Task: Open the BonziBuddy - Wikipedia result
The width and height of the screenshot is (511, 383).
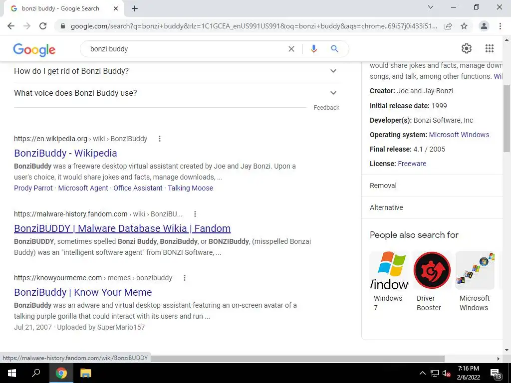Action: pyautogui.click(x=65, y=153)
